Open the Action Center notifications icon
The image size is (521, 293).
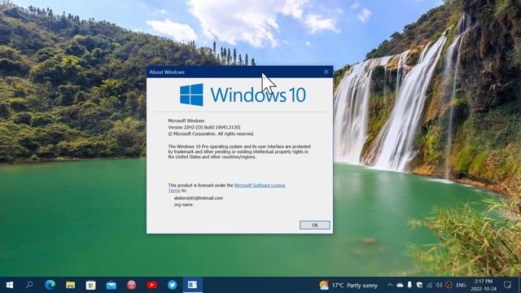click(507, 285)
